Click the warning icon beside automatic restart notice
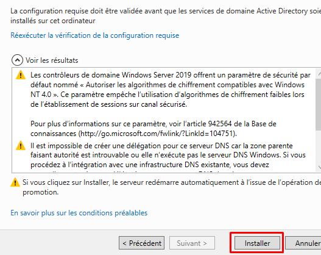 click(15, 182)
